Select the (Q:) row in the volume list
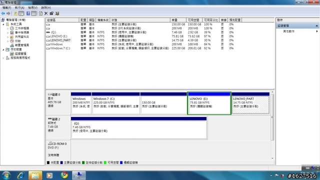The height and width of the screenshot is (180, 320). point(140,32)
